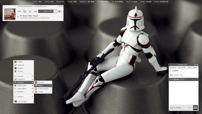
Task: Expand the System submenu
Action: (x=23, y=97)
